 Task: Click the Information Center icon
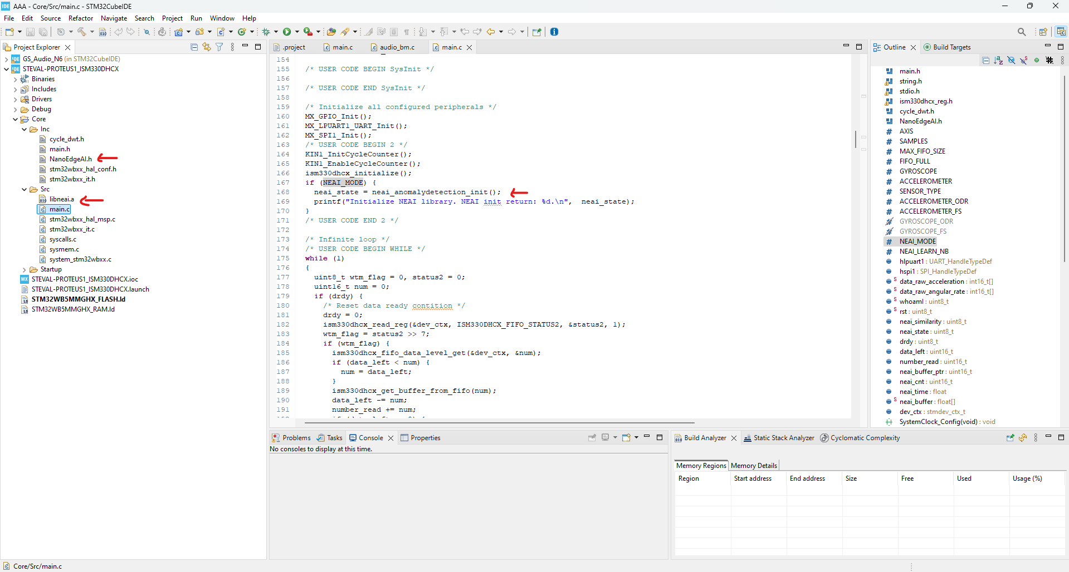(x=554, y=32)
